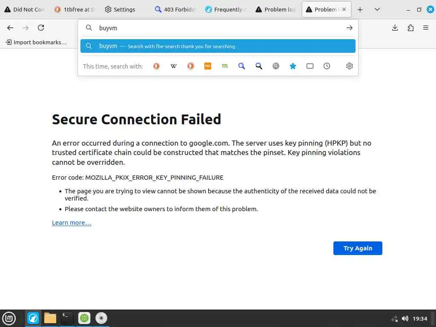Reload the current page
This screenshot has height=327, width=436.
(41, 28)
